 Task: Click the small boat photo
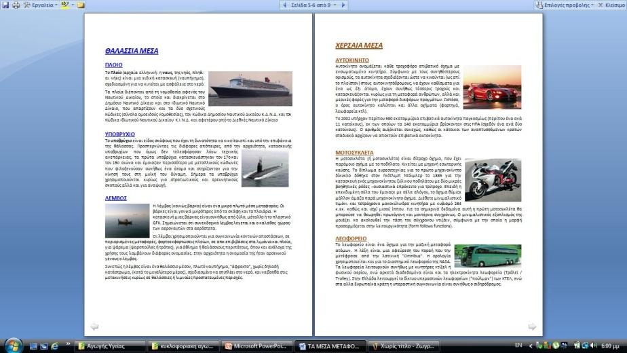pyautogui.click(x=127, y=221)
